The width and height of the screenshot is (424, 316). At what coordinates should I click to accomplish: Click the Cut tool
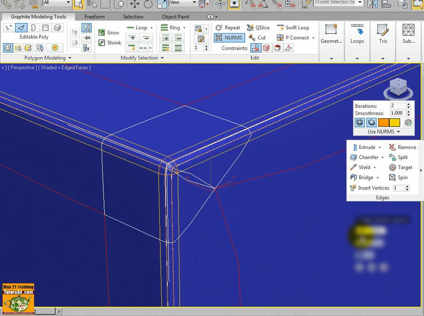(x=257, y=38)
